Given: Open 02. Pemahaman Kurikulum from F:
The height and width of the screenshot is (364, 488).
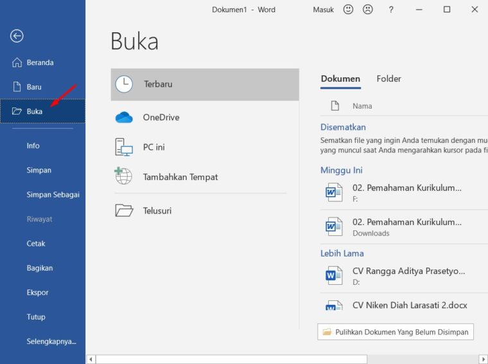Looking at the screenshot, I should (404, 192).
